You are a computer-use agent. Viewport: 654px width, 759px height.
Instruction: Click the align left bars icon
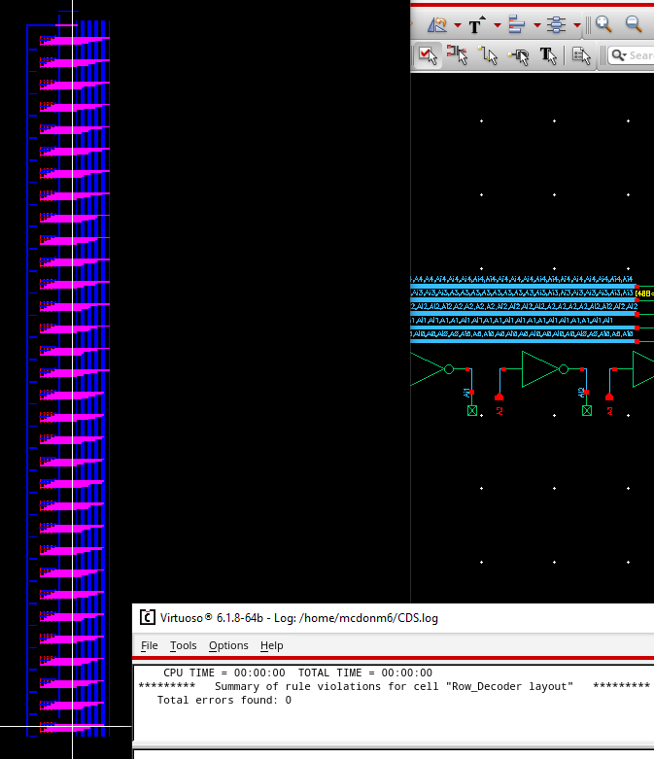(x=516, y=24)
